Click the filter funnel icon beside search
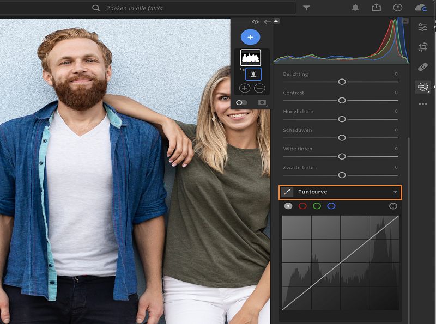436x324 pixels. click(306, 8)
